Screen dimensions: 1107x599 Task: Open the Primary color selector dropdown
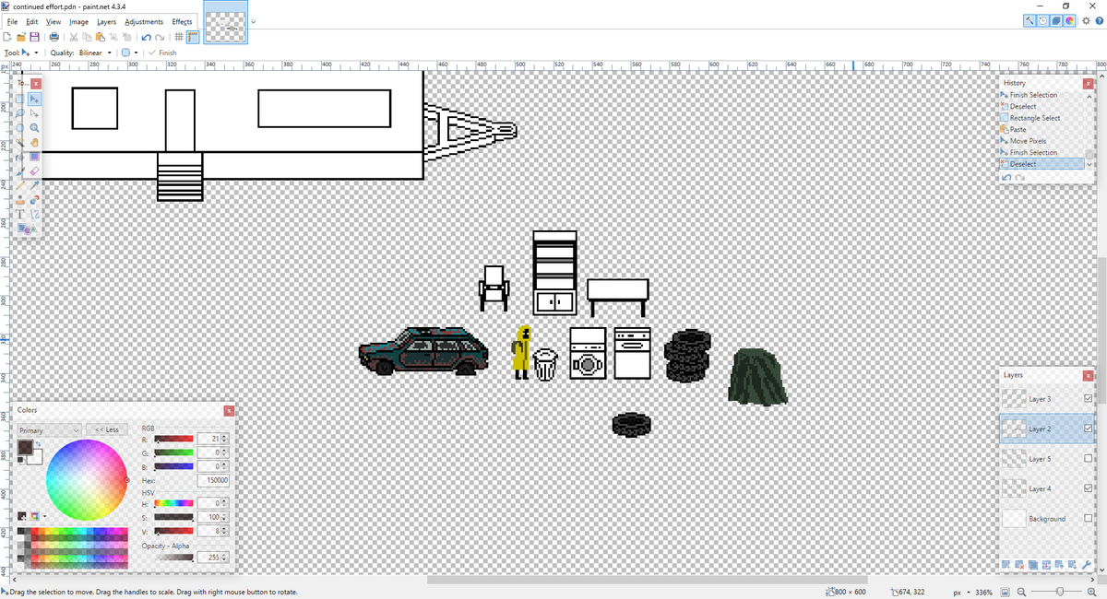tap(50, 430)
